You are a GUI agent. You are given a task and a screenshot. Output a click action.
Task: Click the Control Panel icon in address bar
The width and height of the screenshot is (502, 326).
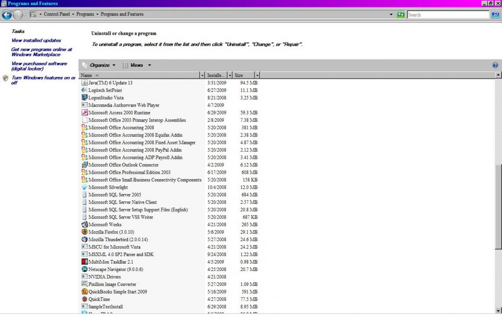(x=33, y=14)
